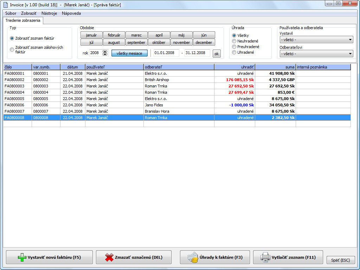
Task: Sort by the 'odberateľ' column header
Action: point(179,67)
